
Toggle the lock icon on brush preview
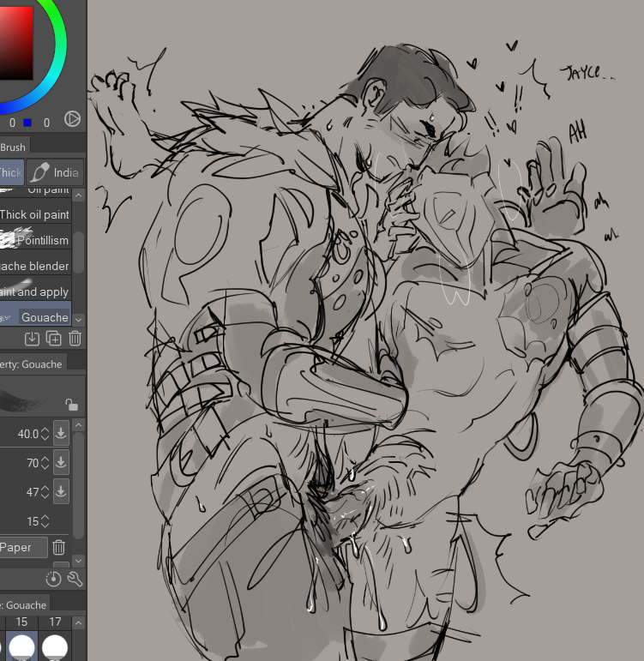[x=71, y=405]
